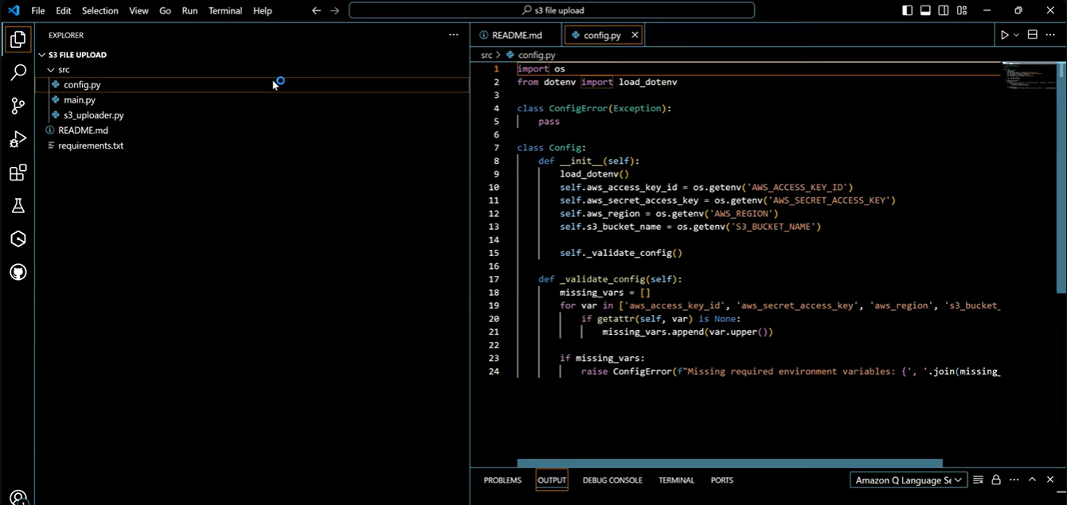Toggle the bottom Panel layout icon

pos(925,10)
